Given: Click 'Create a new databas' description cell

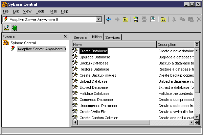Looking at the screenshot, I should (176, 51).
